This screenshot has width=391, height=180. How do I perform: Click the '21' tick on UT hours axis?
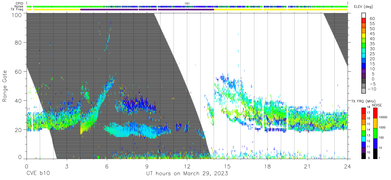pyautogui.click(x=307, y=166)
